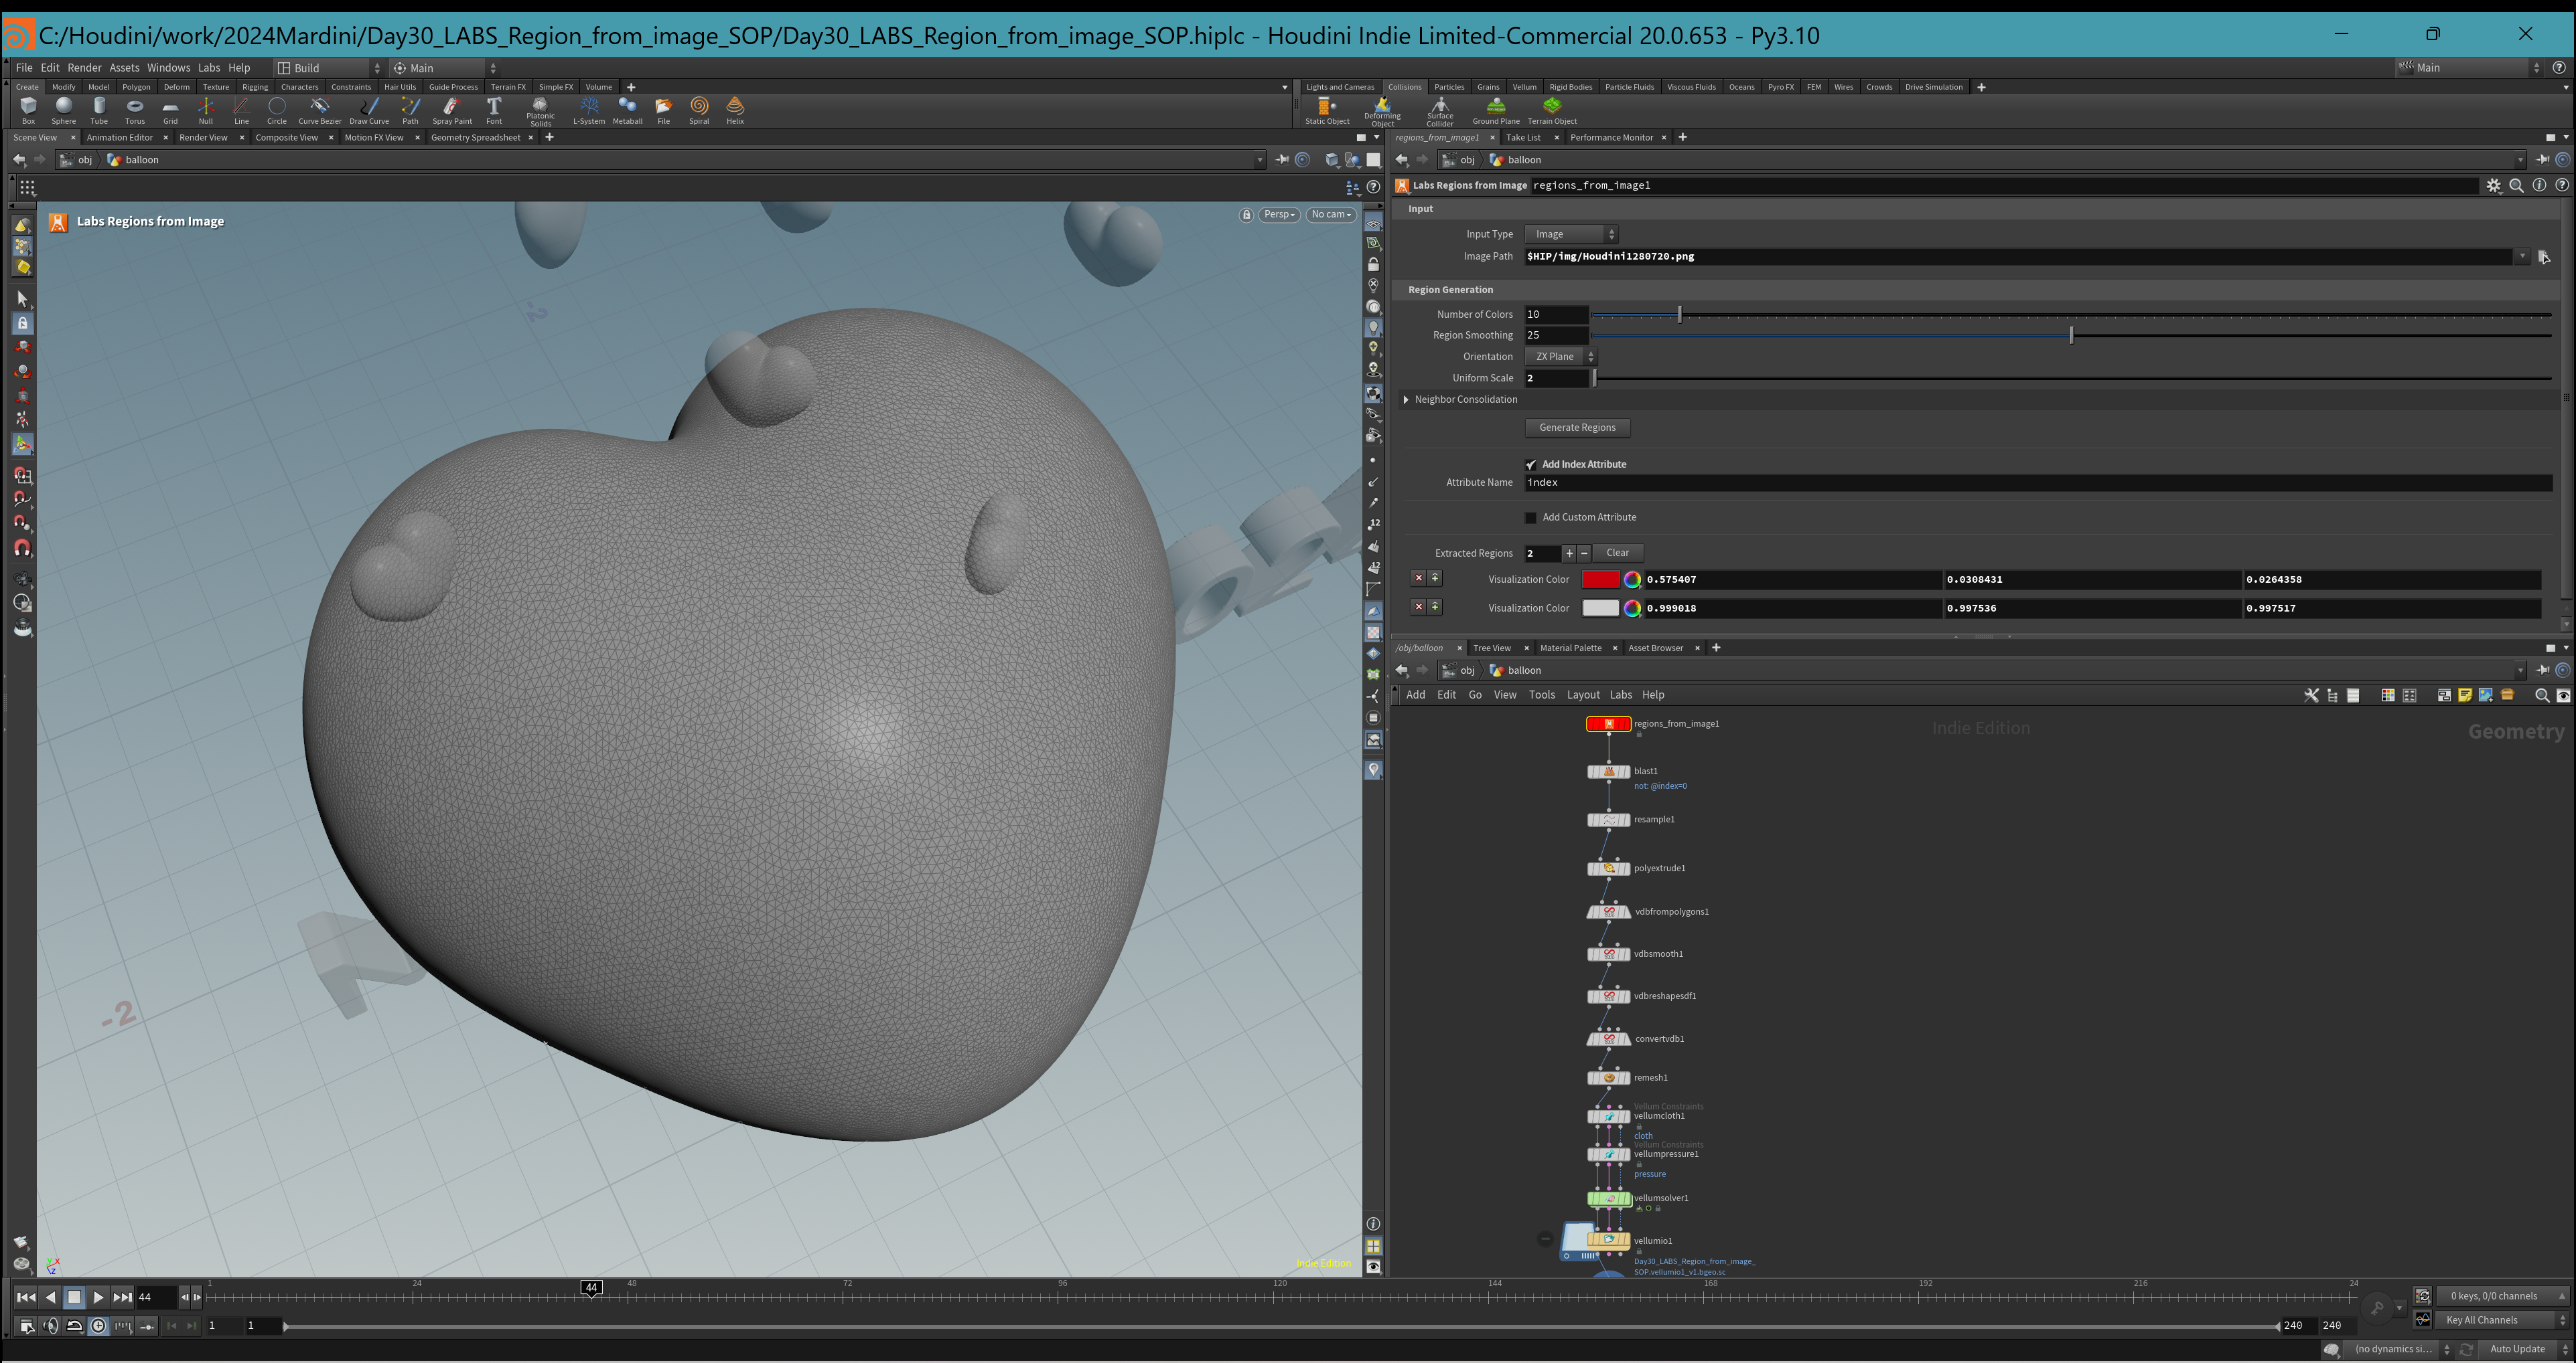
Task: Click the red Visualization Color swatch
Action: (x=1600, y=579)
